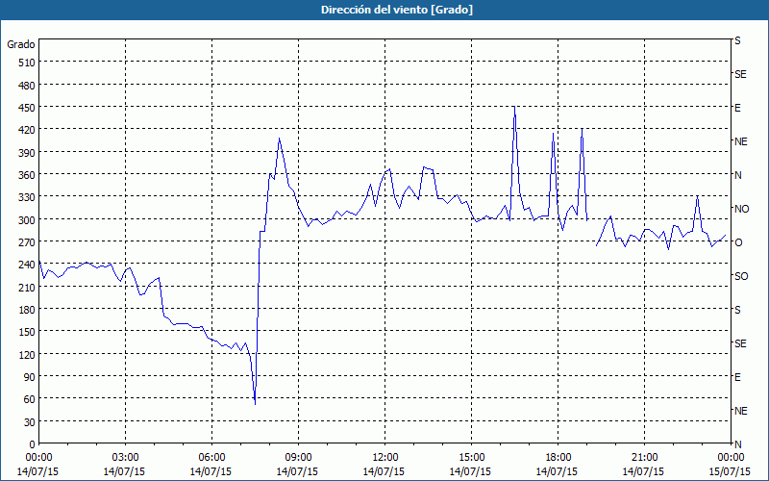Select the 09:00 time axis label

pos(298,458)
